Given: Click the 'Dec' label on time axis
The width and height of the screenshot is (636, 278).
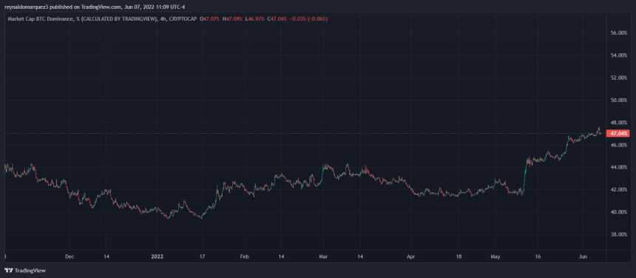Looking at the screenshot, I should (70, 257).
